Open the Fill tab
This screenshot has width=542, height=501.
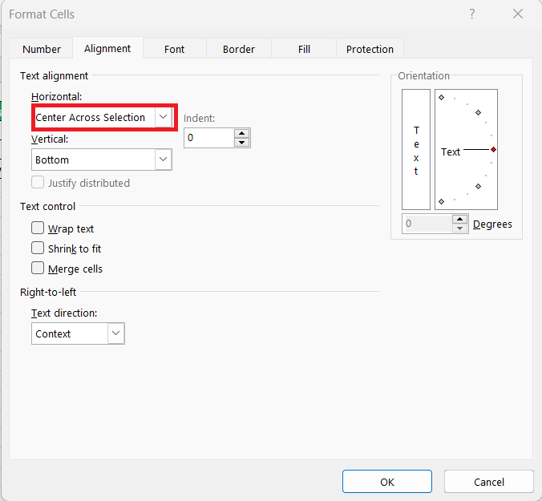pyautogui.click(x=304, y=49)
